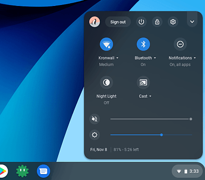This screenshot has height=180, width=205.
Task: Expand the Bluetooth devices dropdown label
Action: click(145, 58)
